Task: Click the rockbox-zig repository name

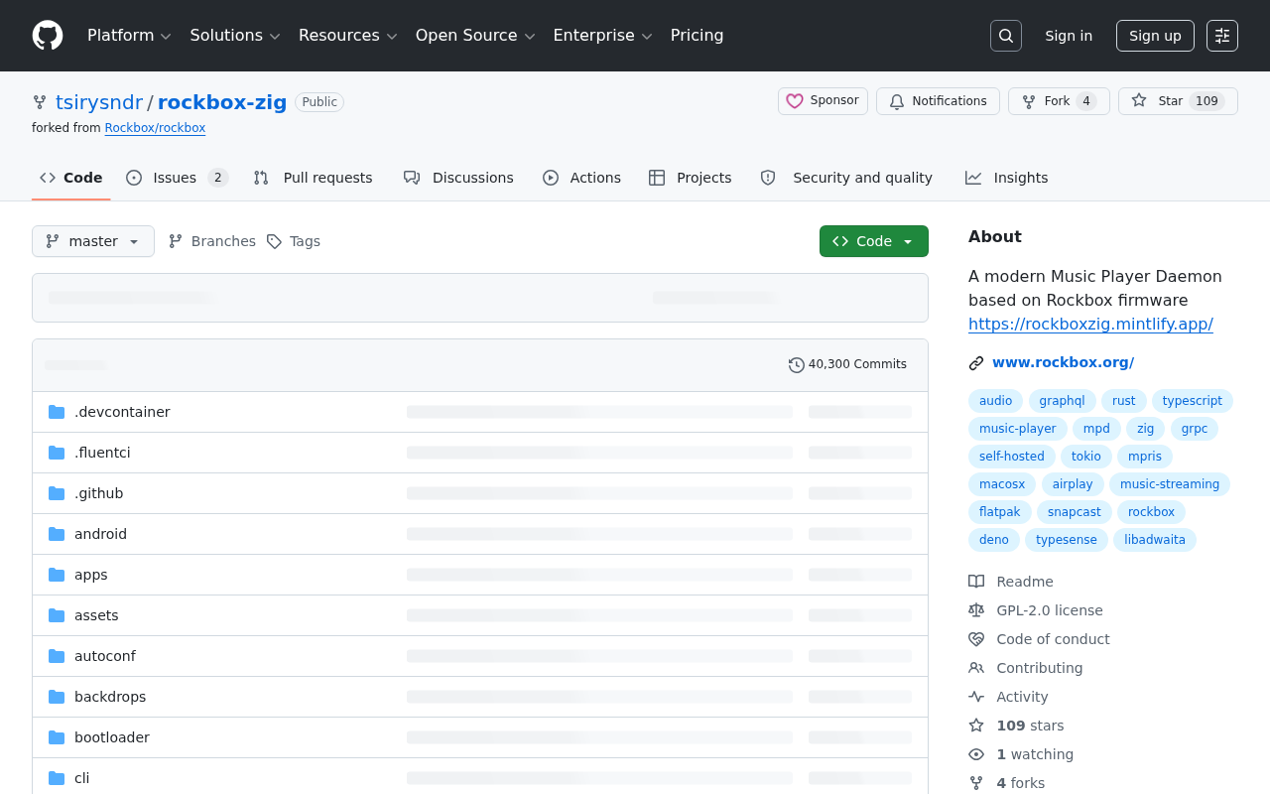Action: 222,102
